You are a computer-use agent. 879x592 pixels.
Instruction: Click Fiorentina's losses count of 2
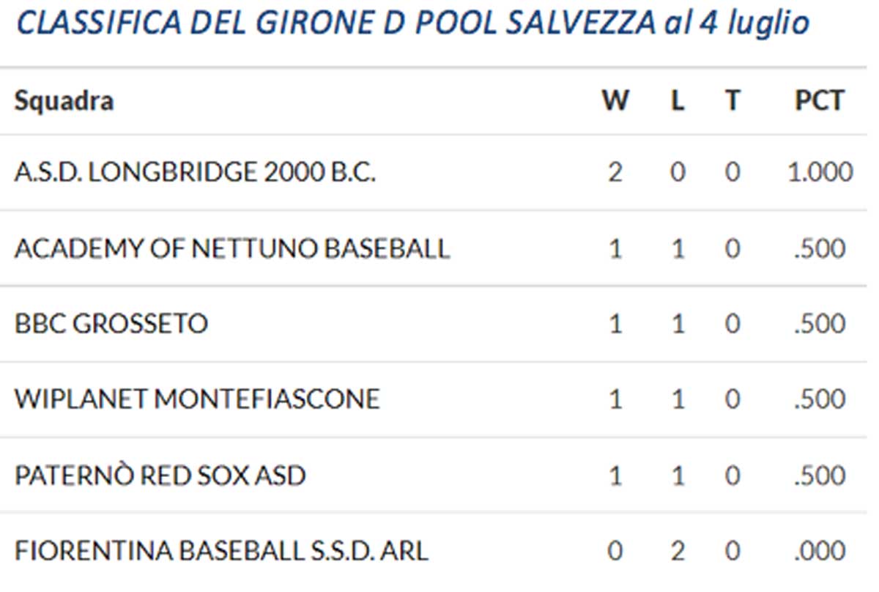click(678, 551)
